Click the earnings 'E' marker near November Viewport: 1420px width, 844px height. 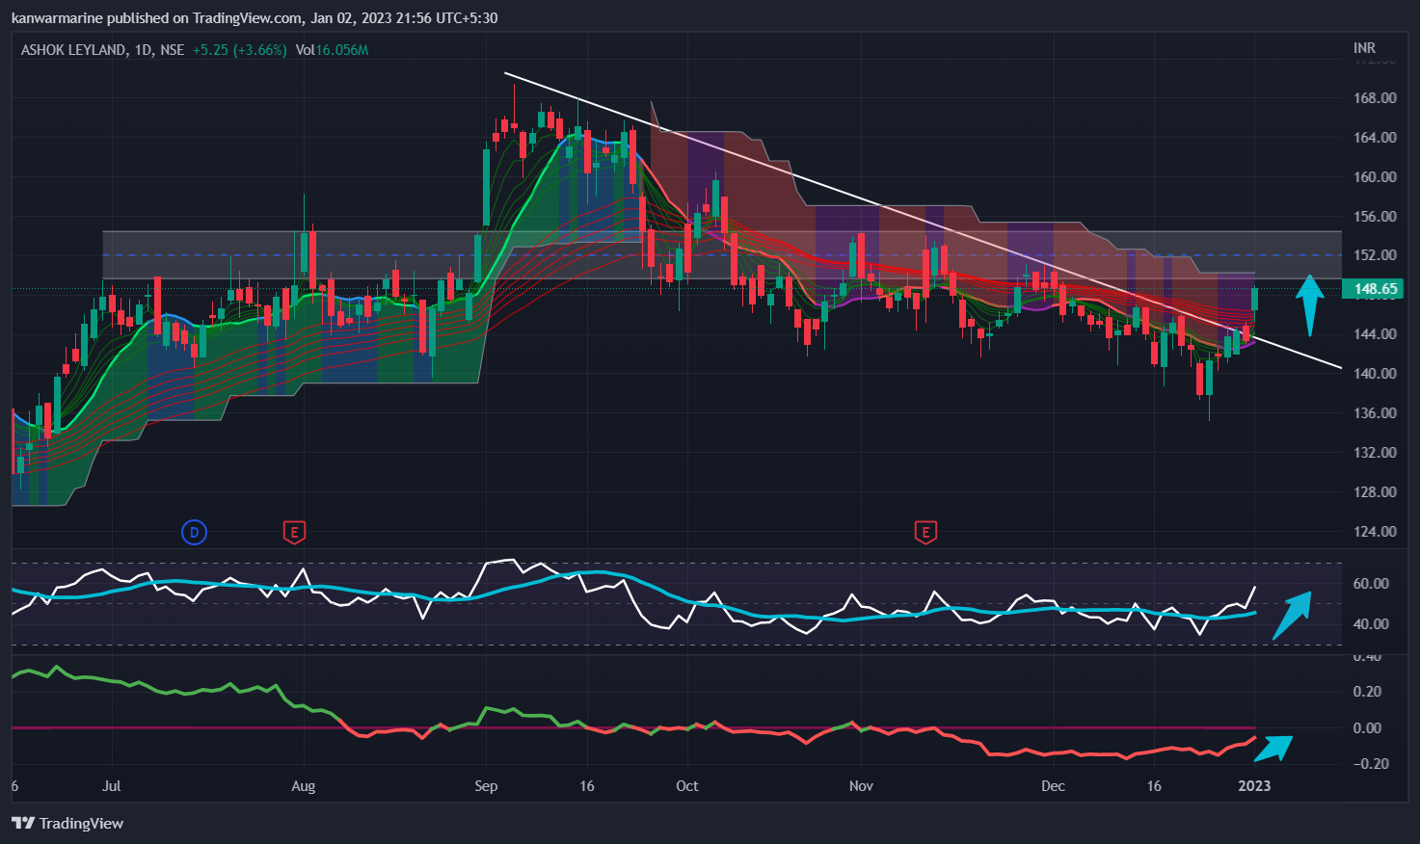(x=925, y=532)
